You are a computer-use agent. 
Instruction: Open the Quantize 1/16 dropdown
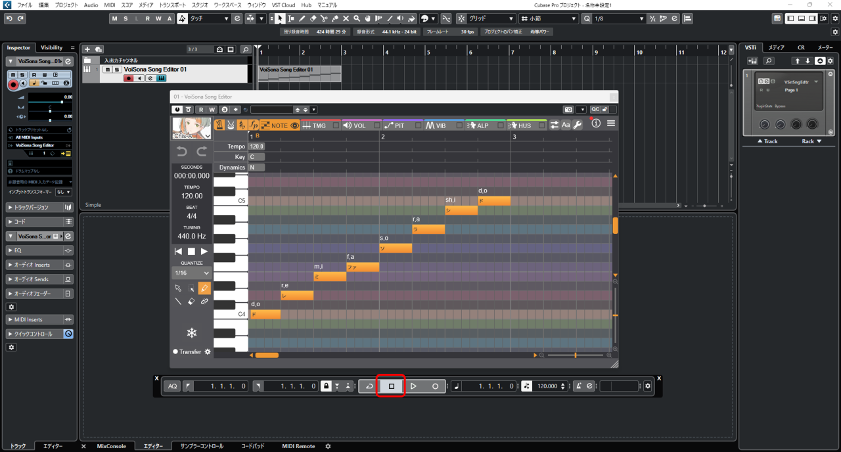tap(192, 273)
